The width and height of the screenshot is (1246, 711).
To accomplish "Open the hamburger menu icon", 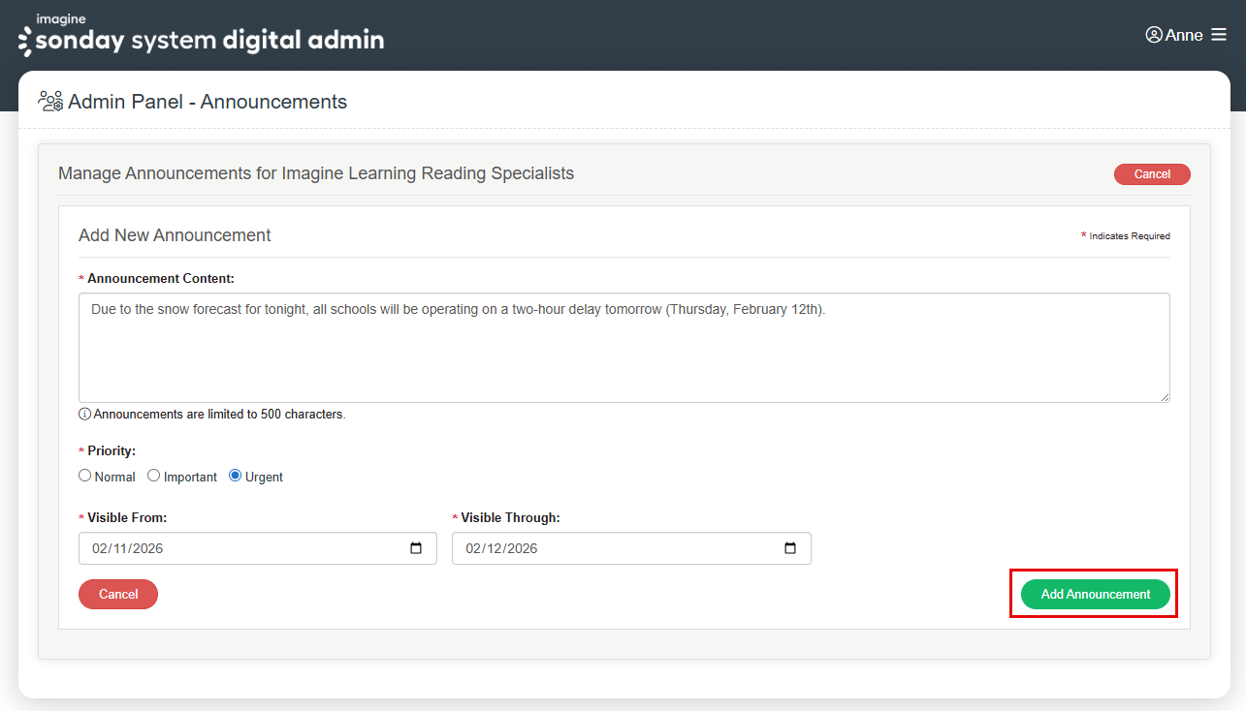I will tap(1219, 35).
